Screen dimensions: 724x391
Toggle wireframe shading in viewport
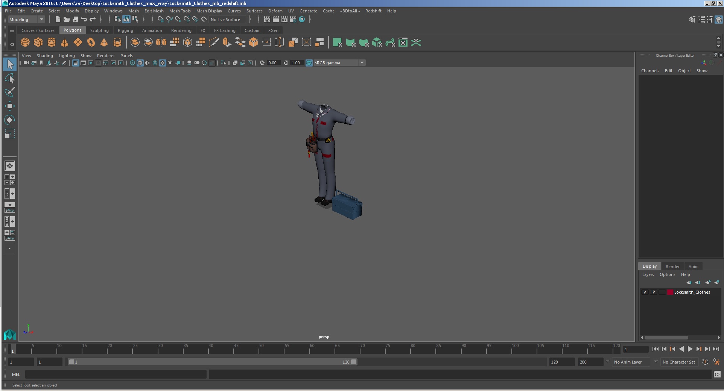(132, 63)
